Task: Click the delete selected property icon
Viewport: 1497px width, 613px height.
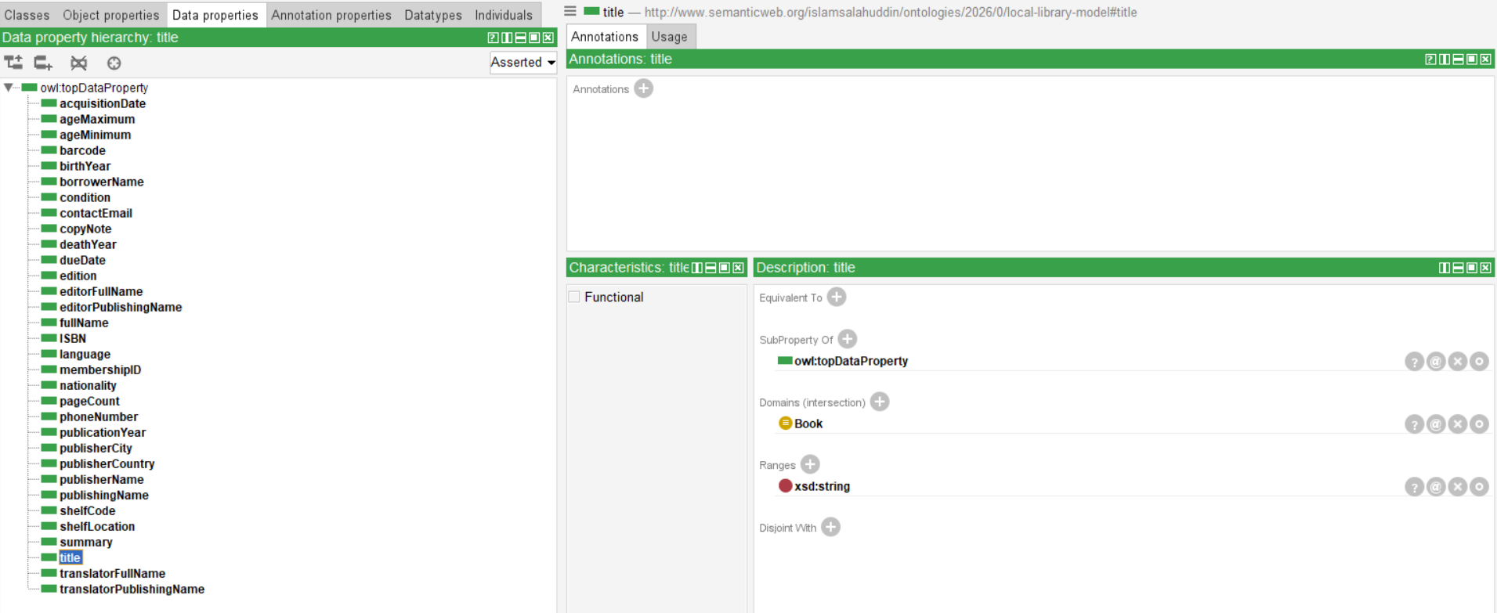Action: pos(78,63)
